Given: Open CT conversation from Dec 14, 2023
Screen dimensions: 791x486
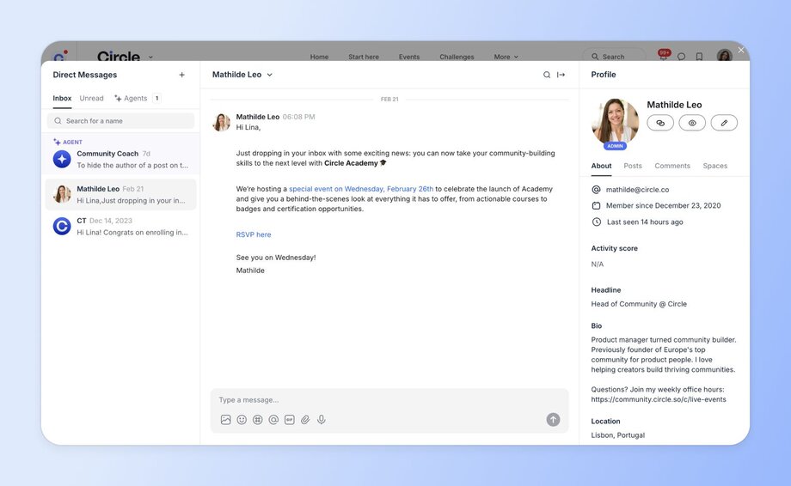Looking at the screenshot, I should point(120,226).
